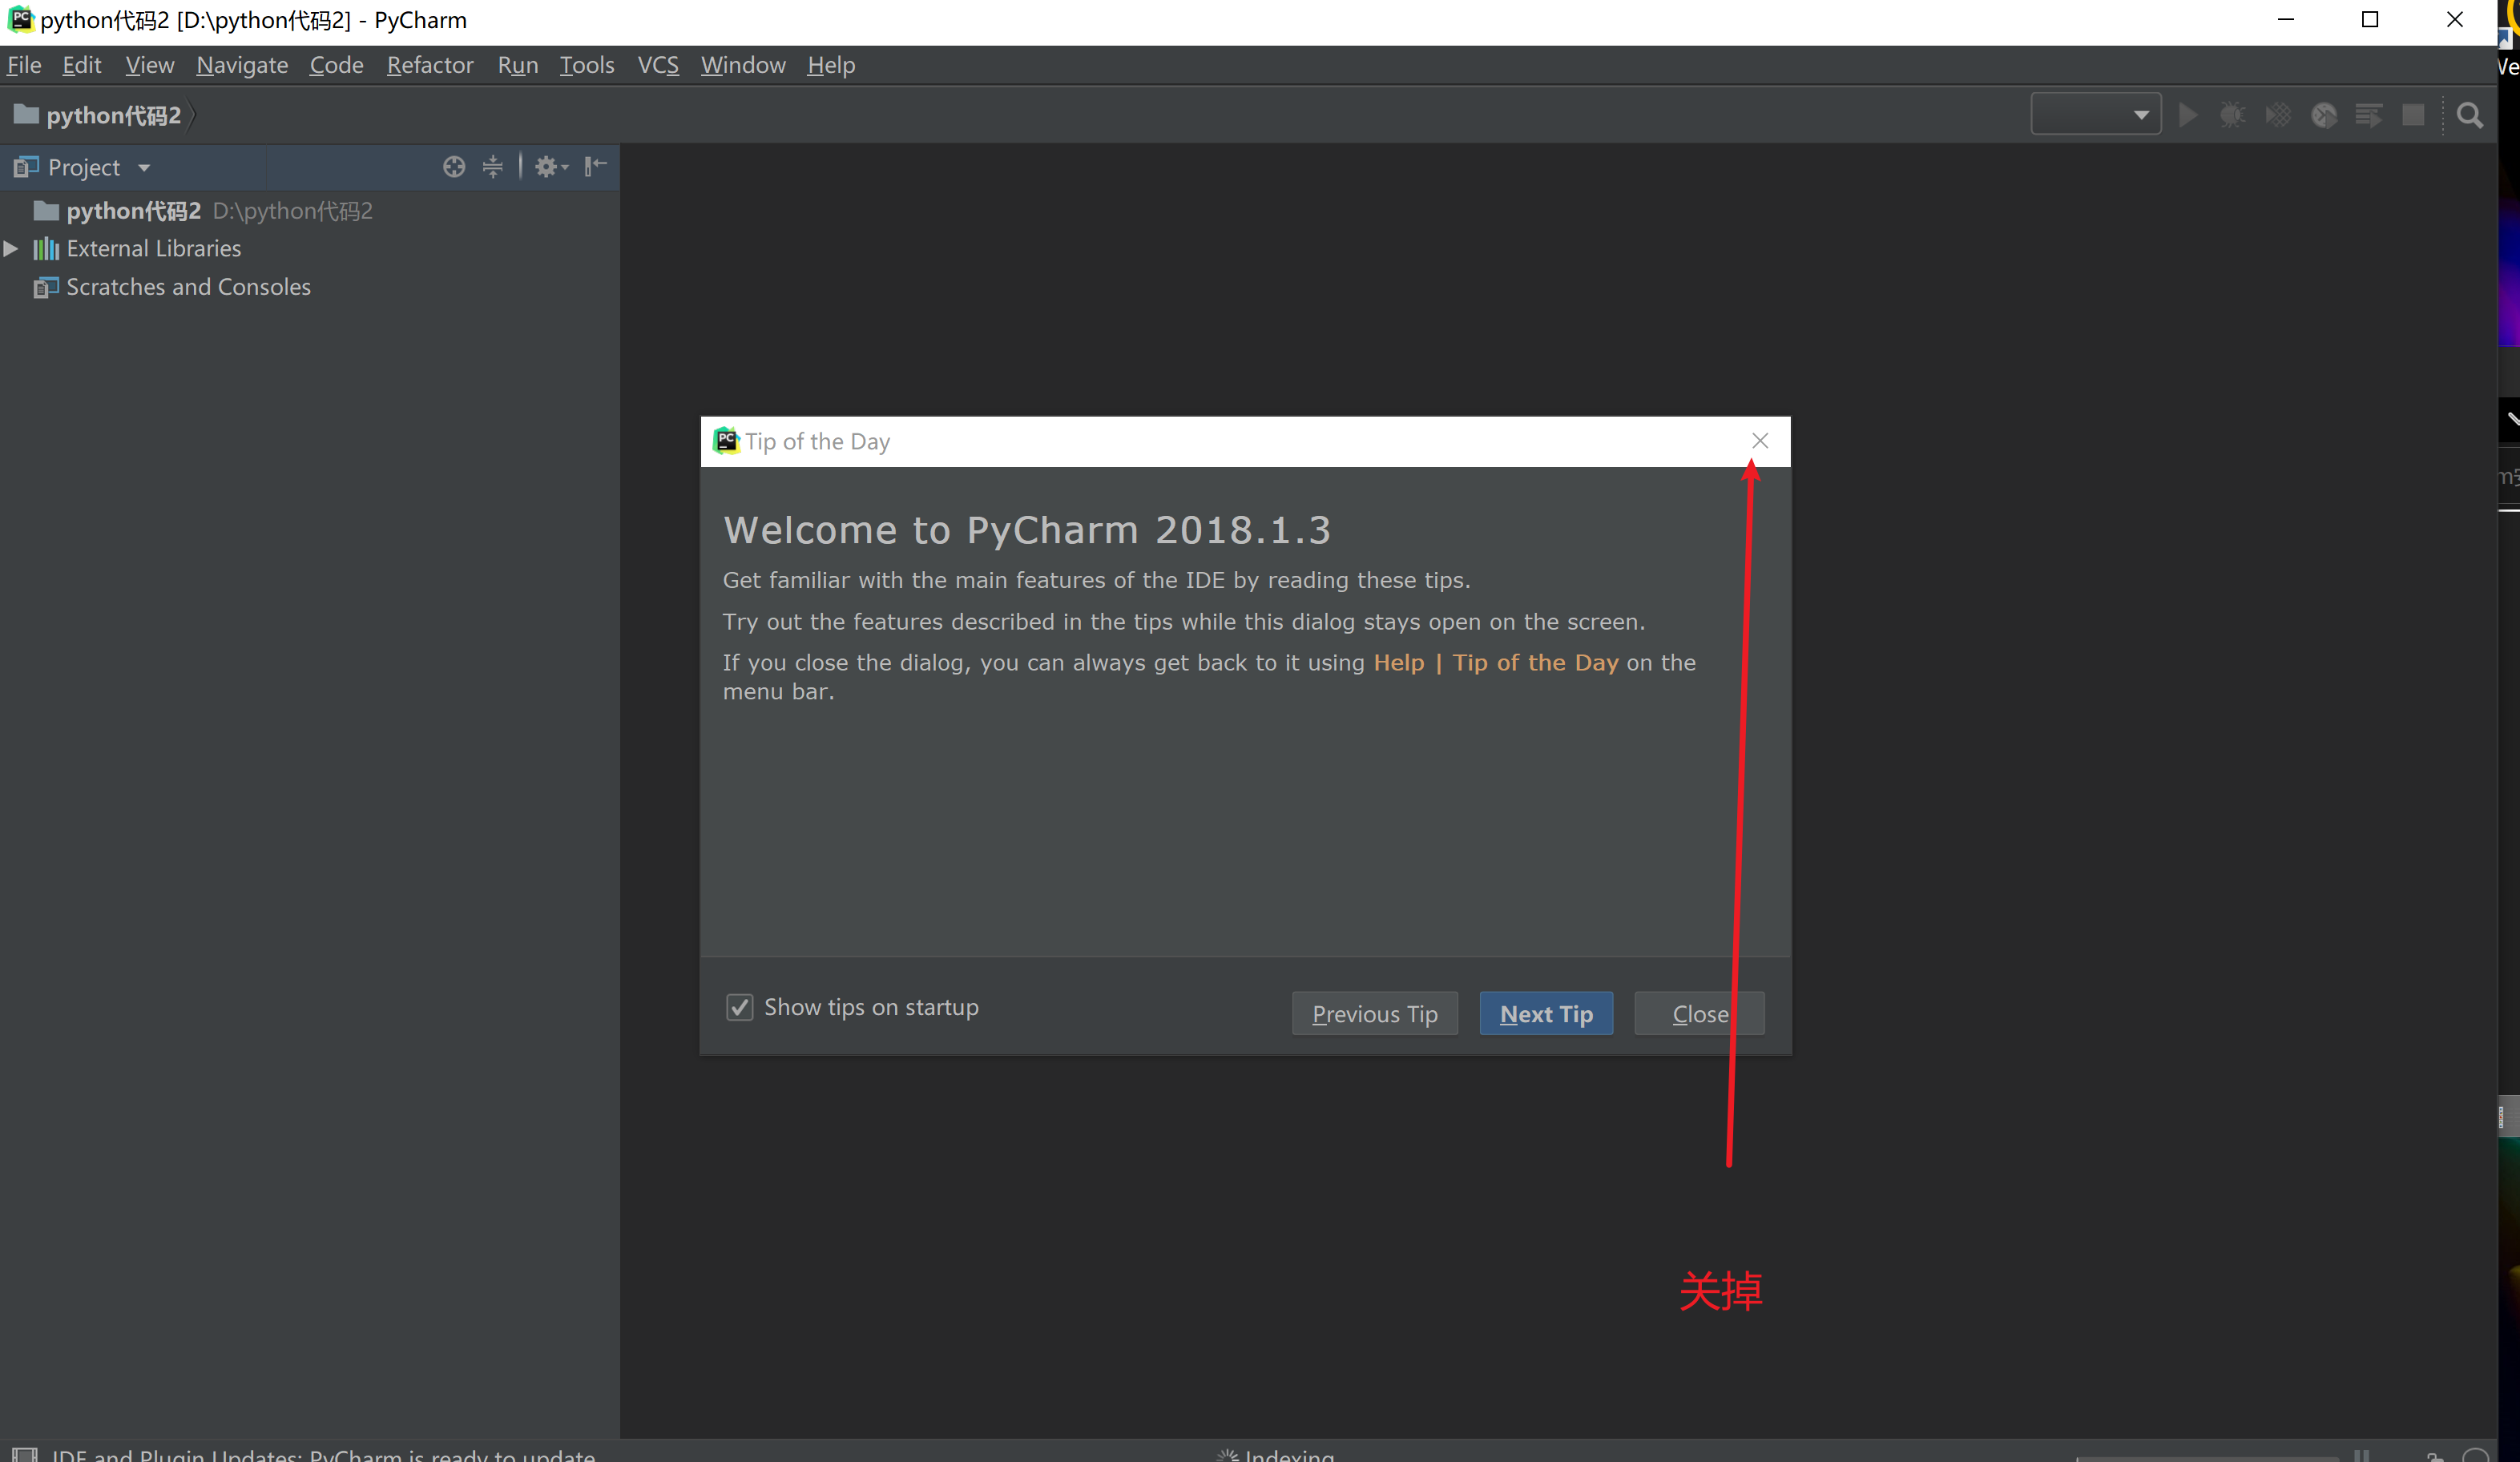This screenshot has width=2520, height=1462.
Task: Click the PyCharm logo in main title bar
Action: click(21, 19)
